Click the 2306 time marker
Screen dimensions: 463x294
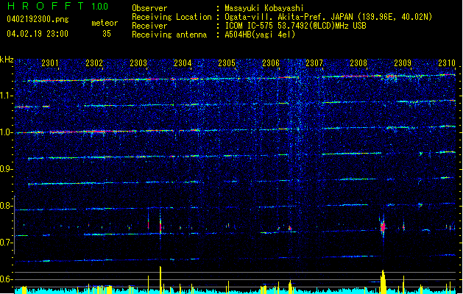(271, 63)
